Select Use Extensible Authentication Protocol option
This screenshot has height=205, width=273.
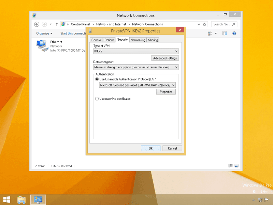coord(97,79)
